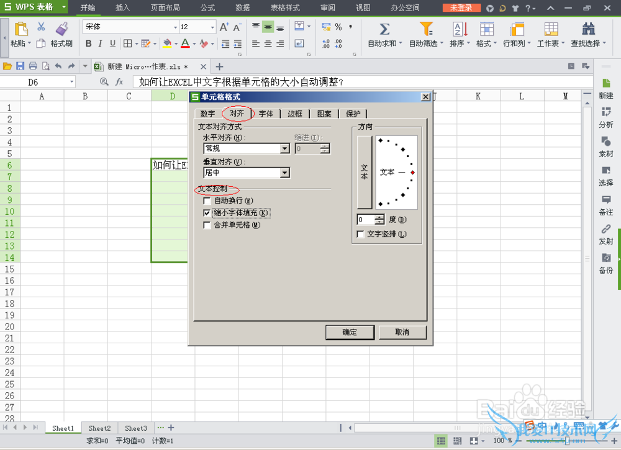621x450 pixels.
Task: Expand the vertical alignment (垂直对齐) dropdown
Action: click(284, 173)
